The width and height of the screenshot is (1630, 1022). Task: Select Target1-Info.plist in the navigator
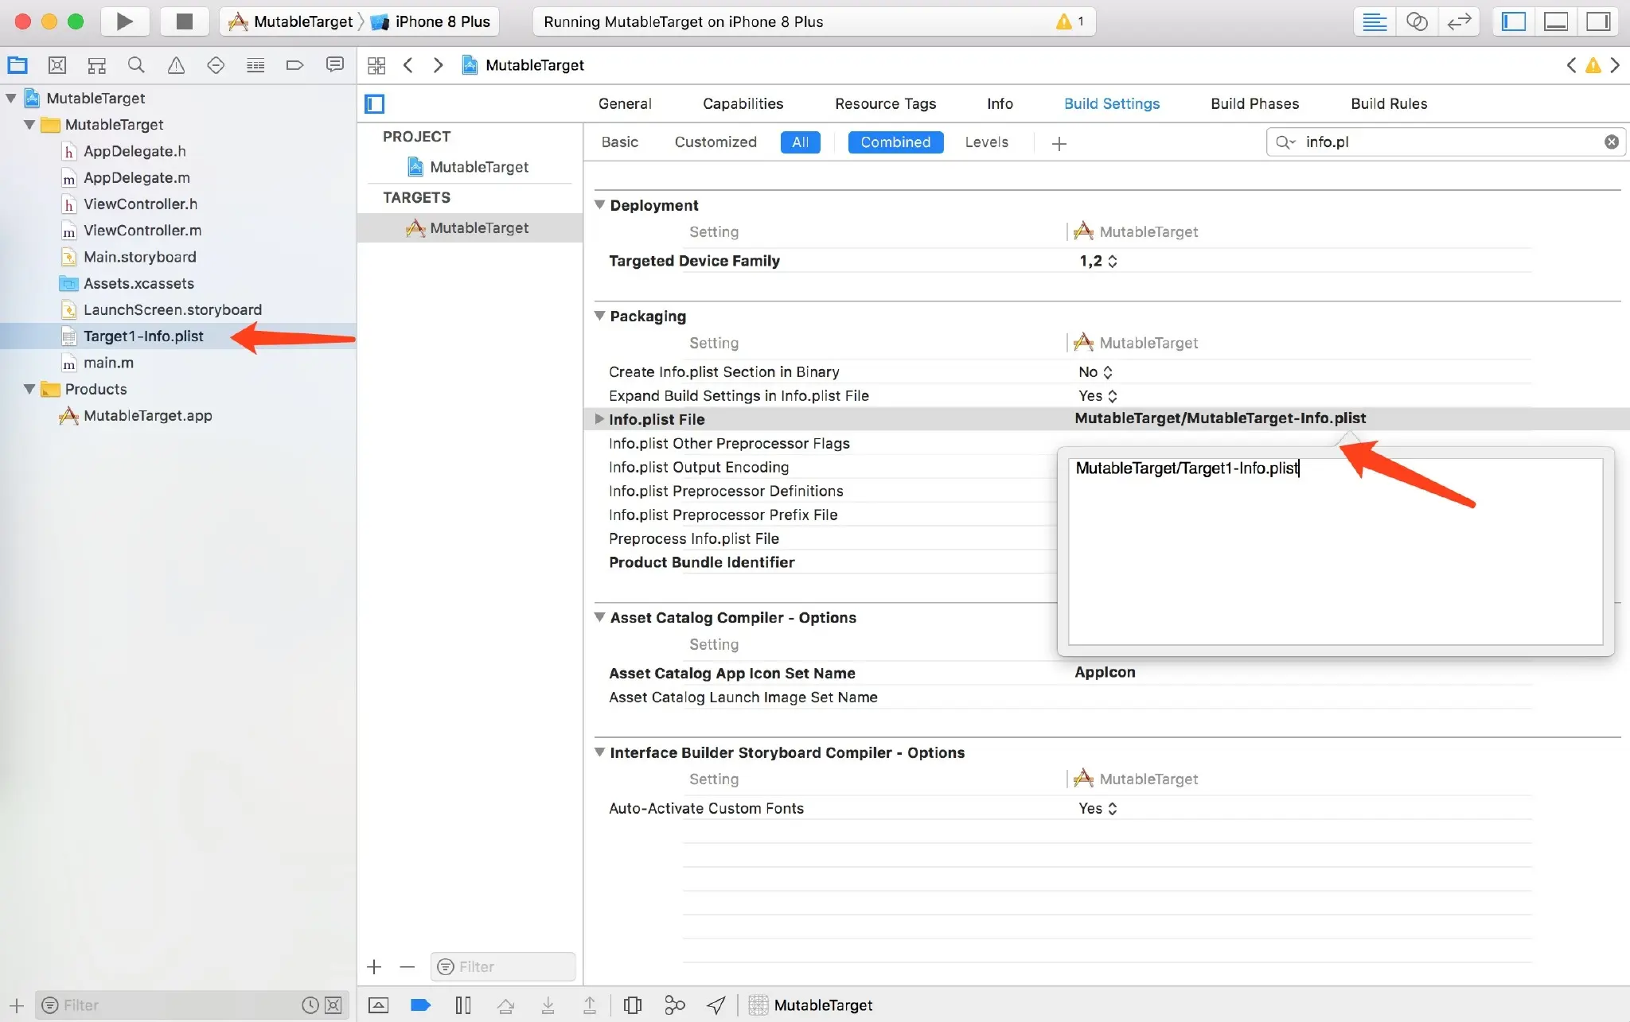[x=143, y=336]
